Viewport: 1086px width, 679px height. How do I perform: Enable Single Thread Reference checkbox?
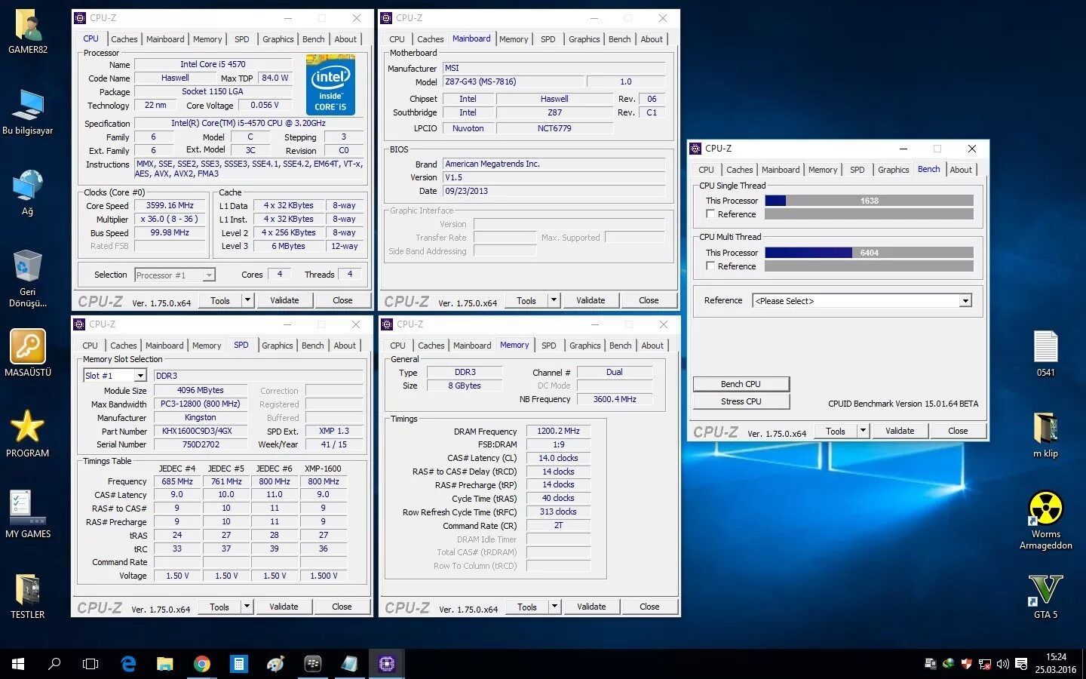(710, 214)
